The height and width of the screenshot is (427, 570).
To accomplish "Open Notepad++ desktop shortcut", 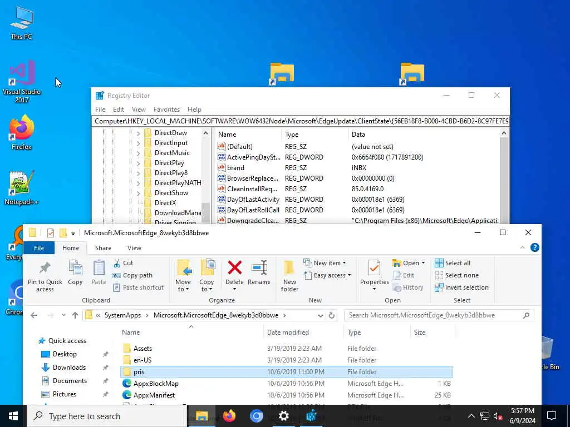I will pos(22,188).
